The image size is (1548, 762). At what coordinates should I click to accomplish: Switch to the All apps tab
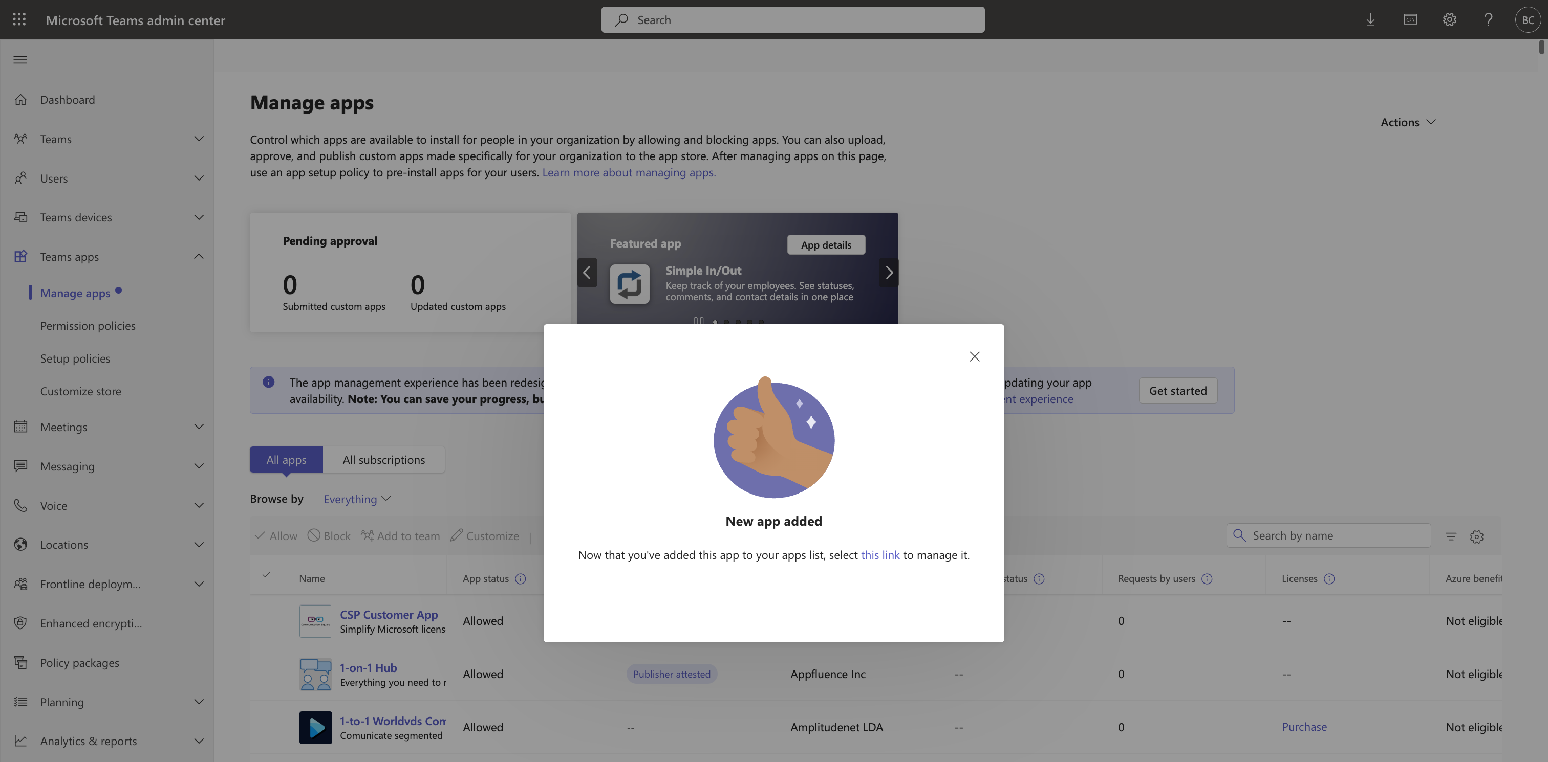286,459
